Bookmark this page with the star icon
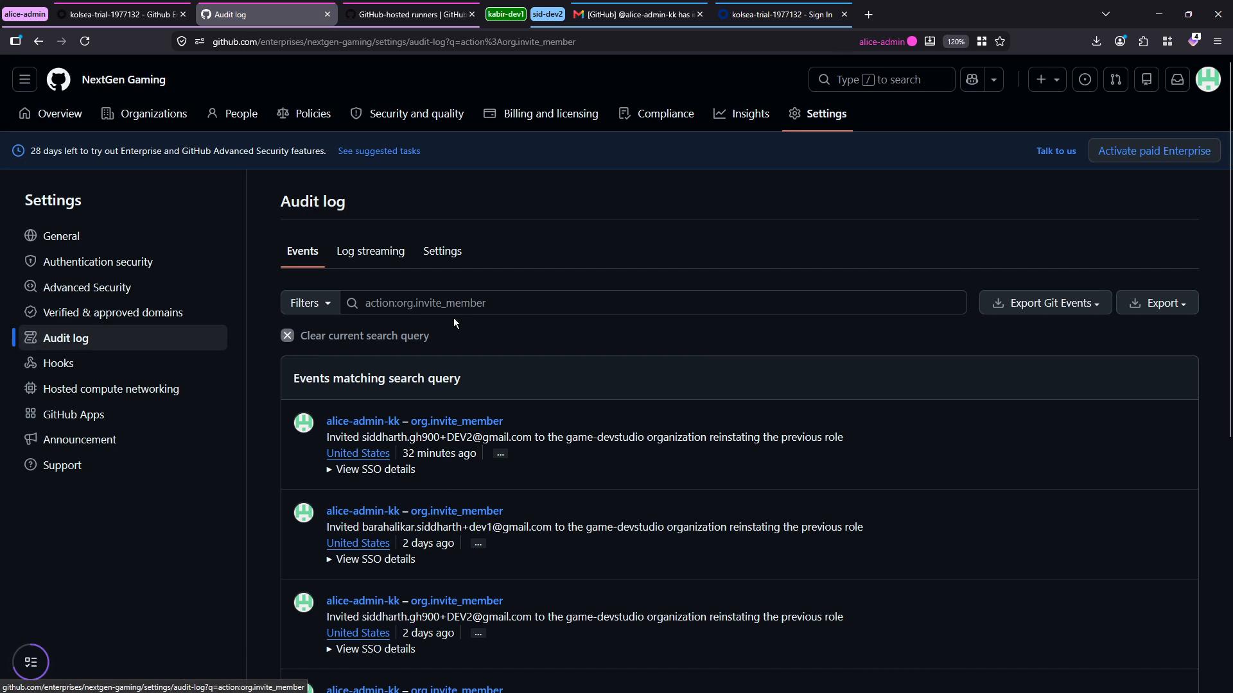The width and height of the screenshot is (1233, 693). pyautogui.click(x=1000, y=42)
